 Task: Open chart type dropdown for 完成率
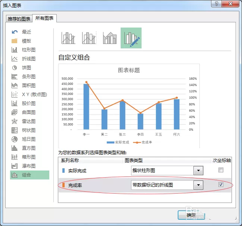pos(198,185)
